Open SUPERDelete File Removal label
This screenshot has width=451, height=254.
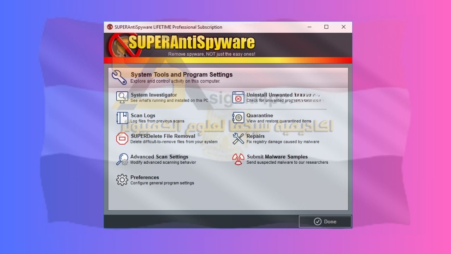pos(163,136)
